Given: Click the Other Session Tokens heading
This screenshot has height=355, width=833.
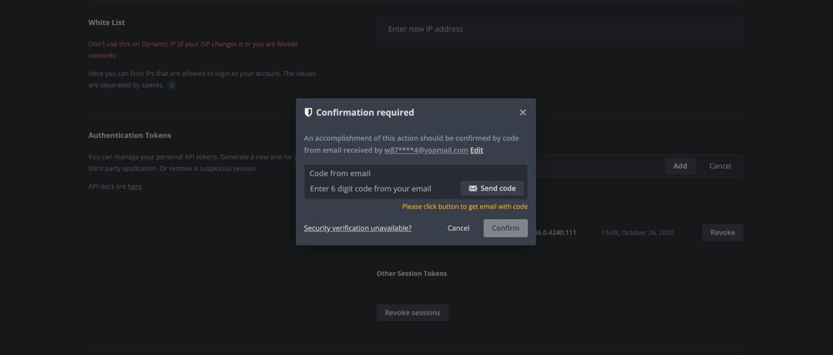Looking at the screenshot, I should pyautogui.click(x=411, y=274).
